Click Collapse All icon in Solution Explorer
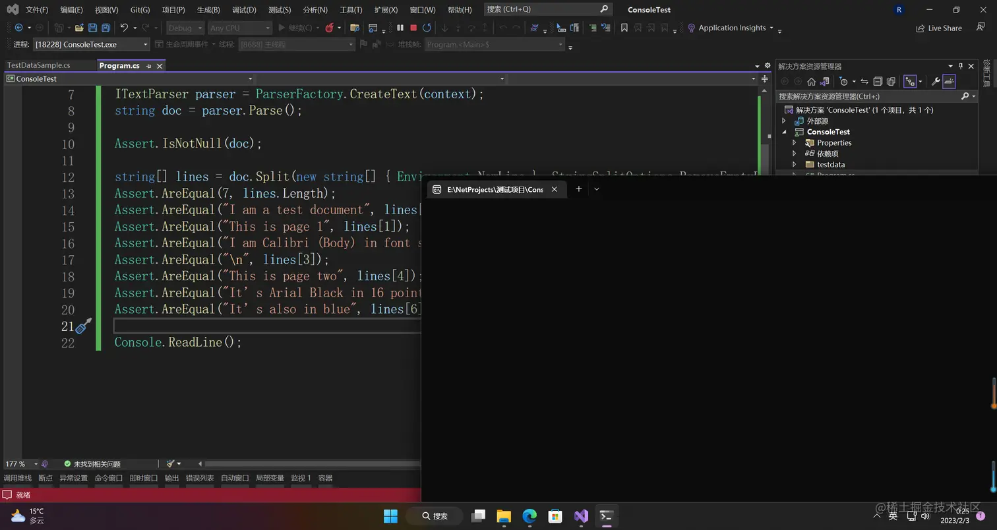The height and width of the screenshot is (530, 997). 878,82
